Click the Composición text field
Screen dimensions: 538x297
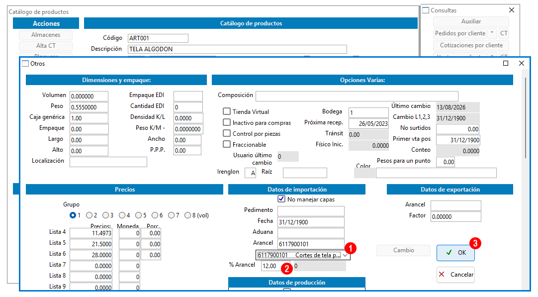pos(357,96)
